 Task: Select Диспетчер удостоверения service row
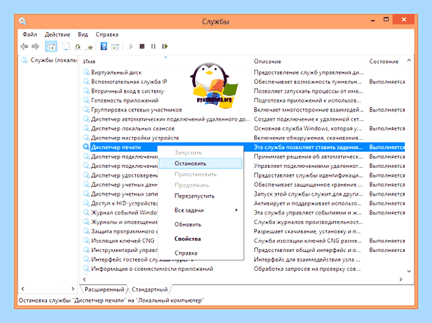click(244, 175)
